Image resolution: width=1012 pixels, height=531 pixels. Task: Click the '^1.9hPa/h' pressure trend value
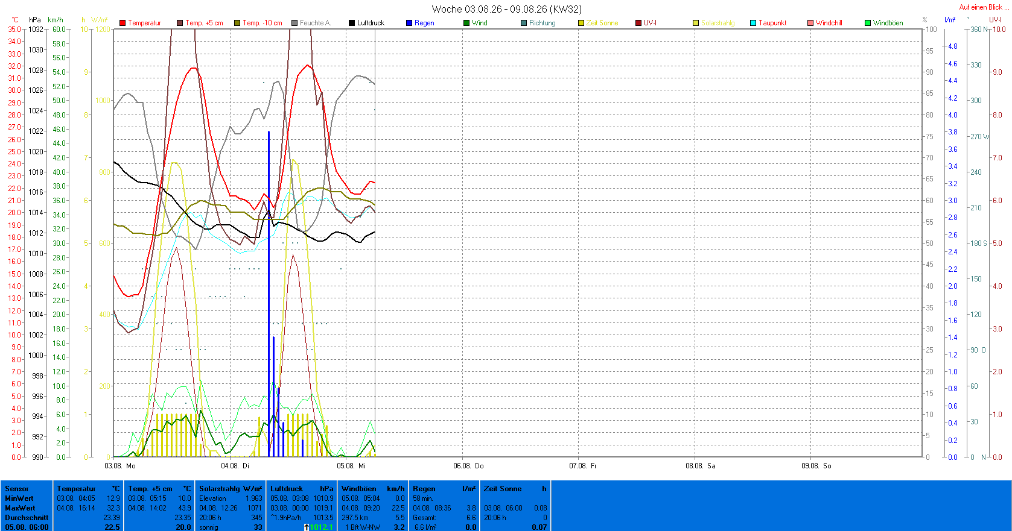point(286,518)
